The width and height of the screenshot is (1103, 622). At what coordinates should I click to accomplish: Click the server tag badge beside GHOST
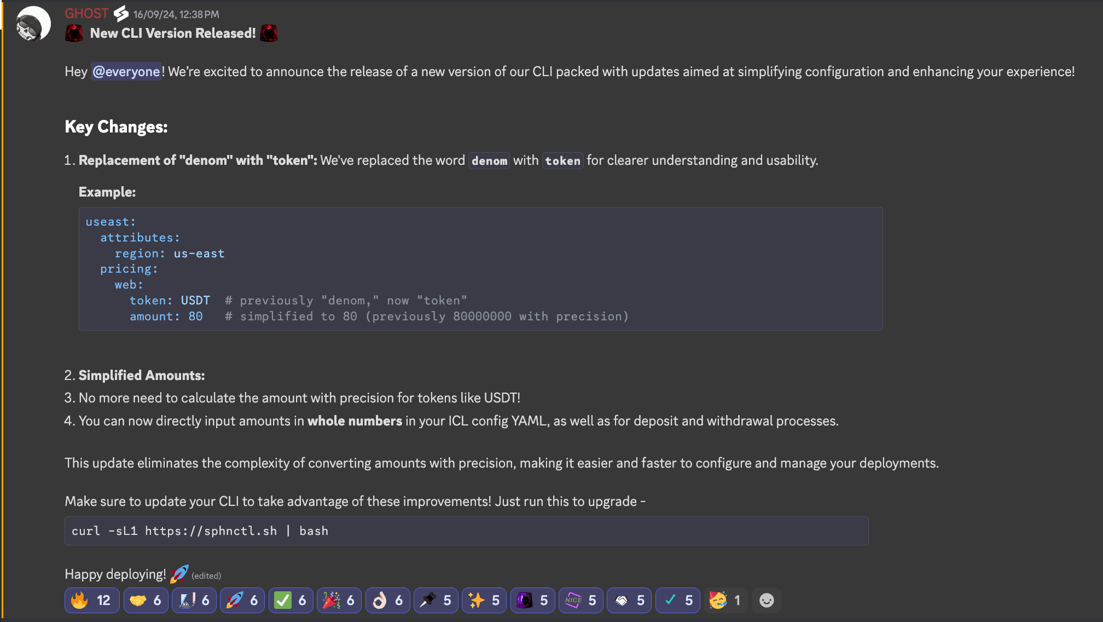click(121, 14)
